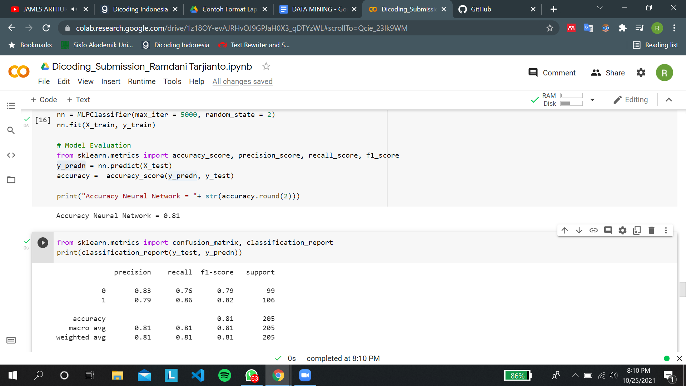Open the Files folder panel icon
686x386 pixels.
[x=11, y=180]
